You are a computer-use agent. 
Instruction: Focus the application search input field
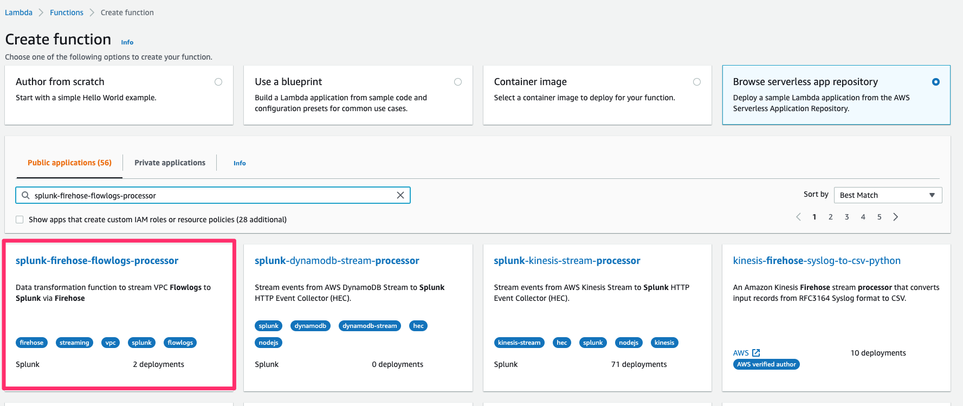213,195
